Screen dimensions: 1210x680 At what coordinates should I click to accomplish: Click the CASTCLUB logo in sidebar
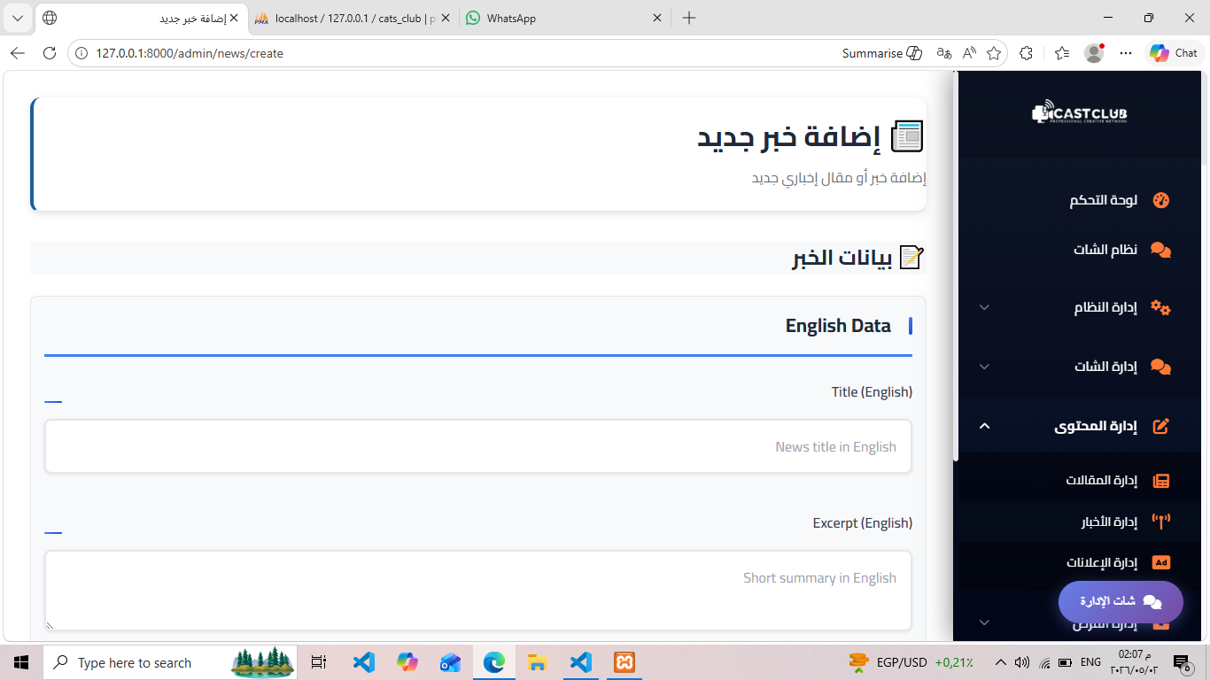(x=1079, y=113)
